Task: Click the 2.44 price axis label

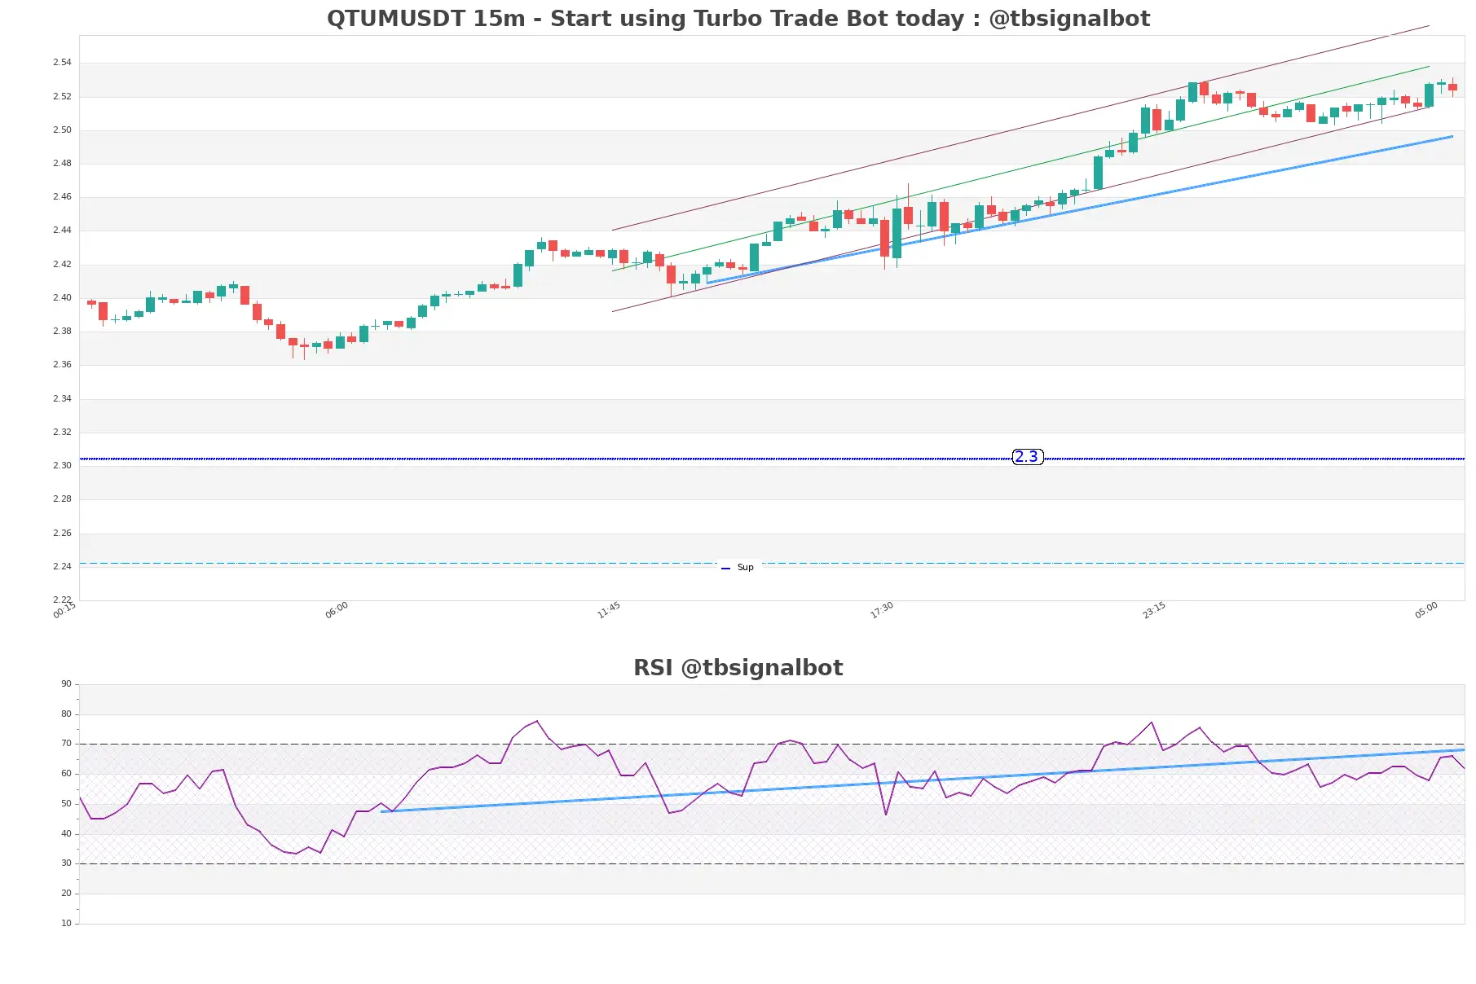Action: coord(62,230)
